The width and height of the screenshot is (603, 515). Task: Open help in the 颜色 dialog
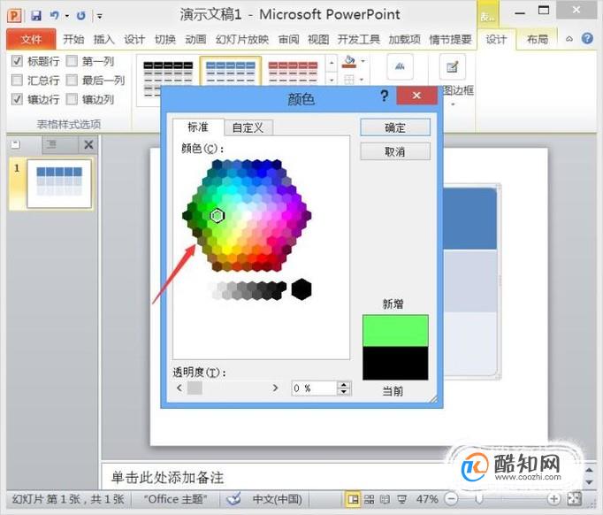[384, 96]
